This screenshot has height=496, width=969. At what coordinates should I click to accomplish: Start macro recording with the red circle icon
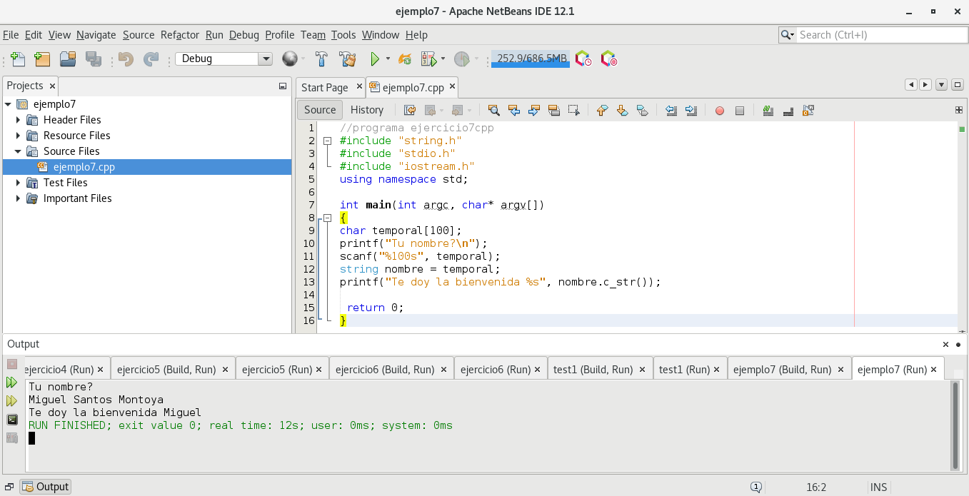tap(720, 111)
